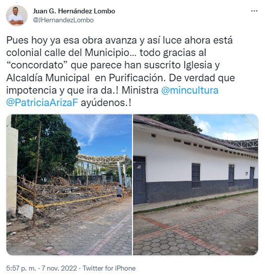Click the tweet body text paragraph
Screen dimensions: 265x275
pos(121,71)
